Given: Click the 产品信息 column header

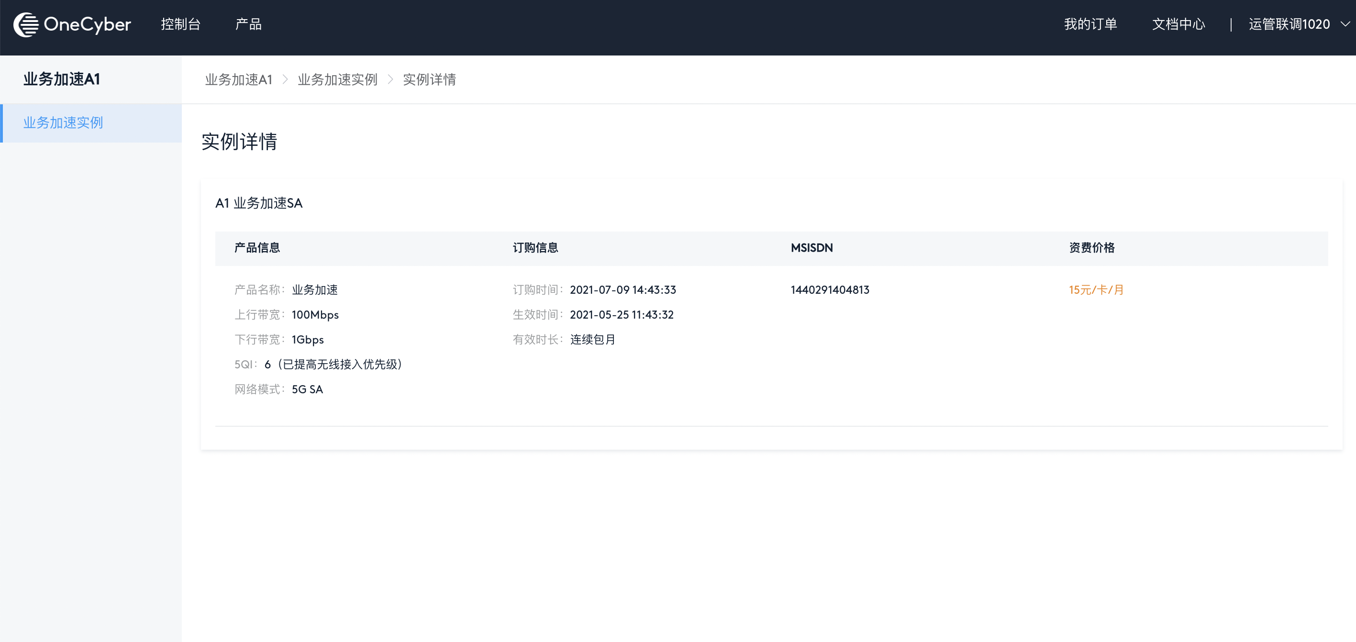Looking at the screenshot, I should pos(257,247).
